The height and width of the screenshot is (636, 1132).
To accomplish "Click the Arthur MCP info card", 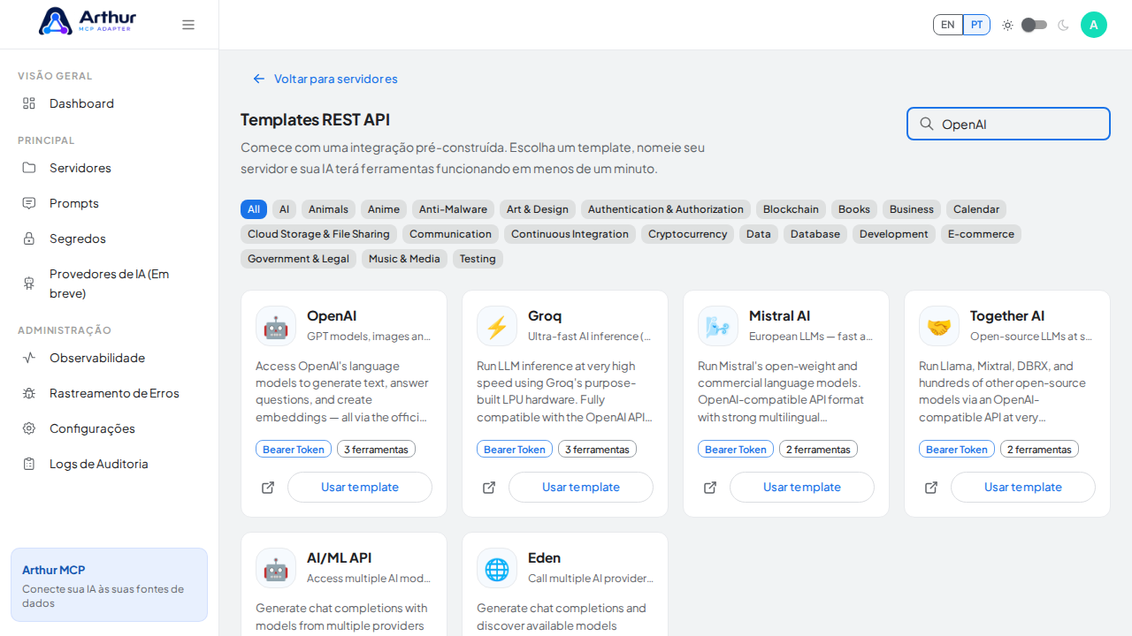I will [109, 585].
